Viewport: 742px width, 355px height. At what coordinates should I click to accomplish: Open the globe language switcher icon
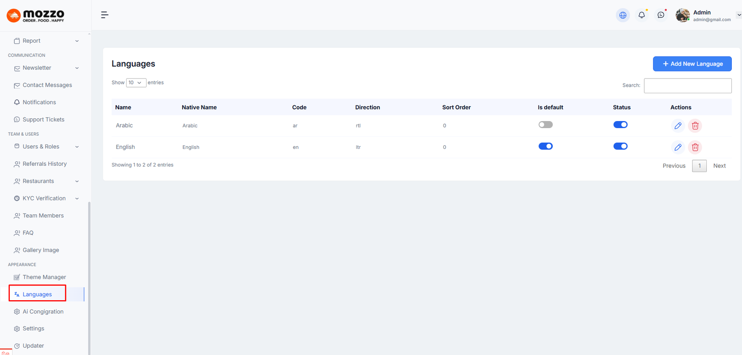[x=623, y=15]
